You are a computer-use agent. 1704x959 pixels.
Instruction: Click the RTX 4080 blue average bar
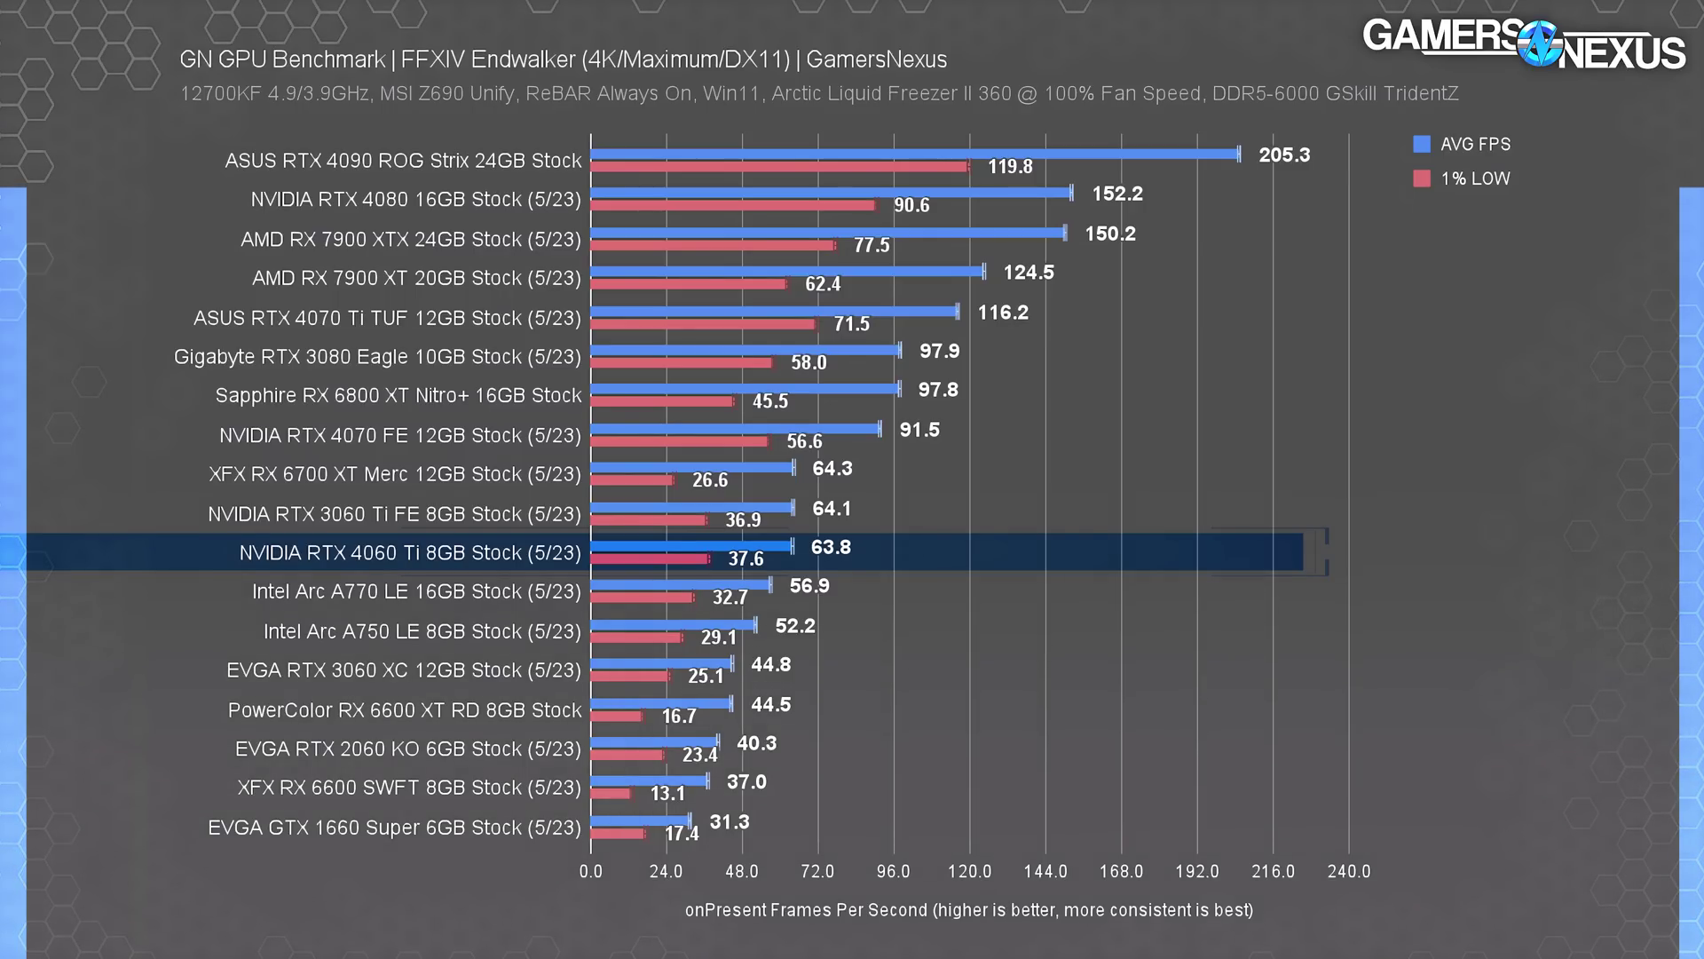click(830, 193)
